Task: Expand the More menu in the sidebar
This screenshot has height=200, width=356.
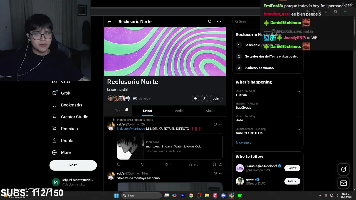Action: (61, 152)
